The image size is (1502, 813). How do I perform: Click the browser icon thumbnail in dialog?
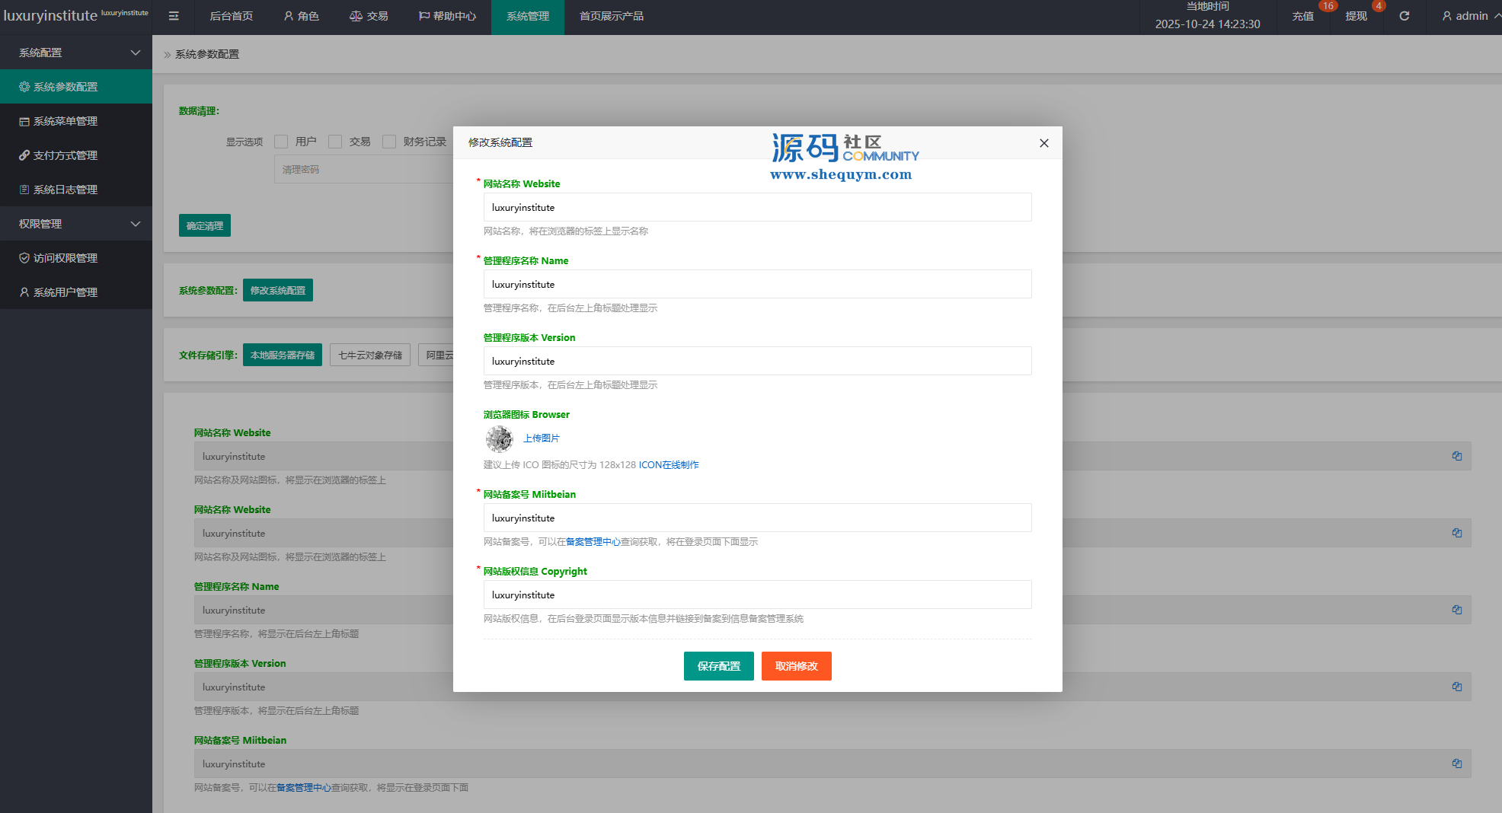(x=500, y=438)
